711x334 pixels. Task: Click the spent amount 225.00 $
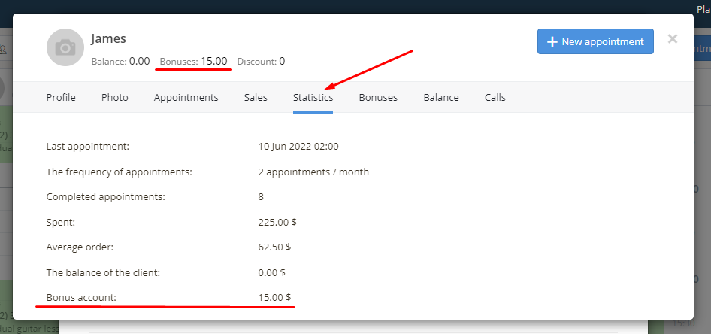[277, 223]
